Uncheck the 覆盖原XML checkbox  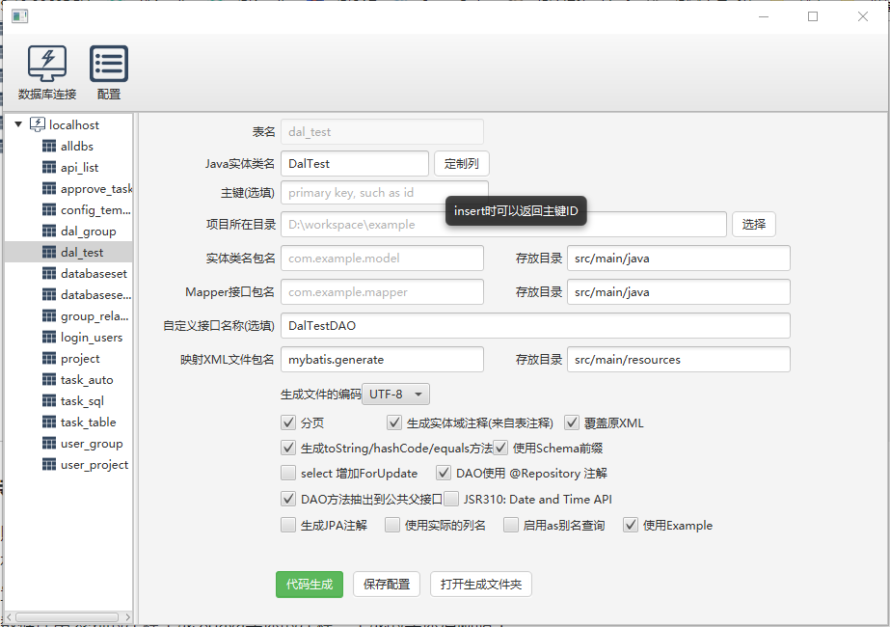tap(572, 423)
